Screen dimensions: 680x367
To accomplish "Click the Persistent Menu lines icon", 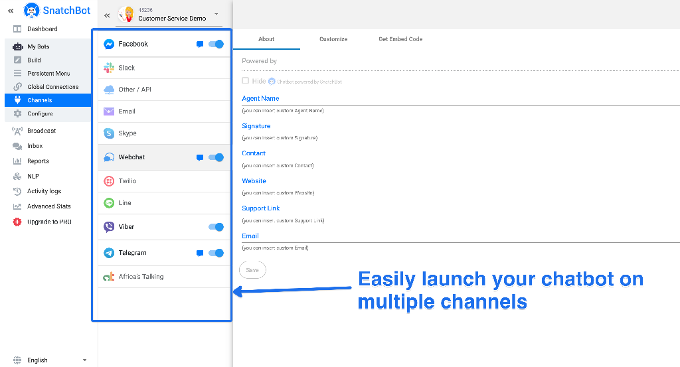I will coord(17,73).
